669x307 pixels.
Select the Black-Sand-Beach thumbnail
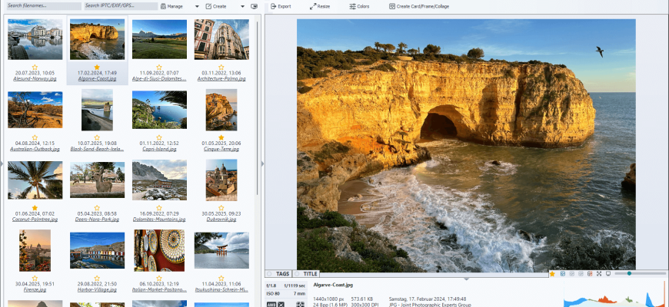tap(98, 110)
